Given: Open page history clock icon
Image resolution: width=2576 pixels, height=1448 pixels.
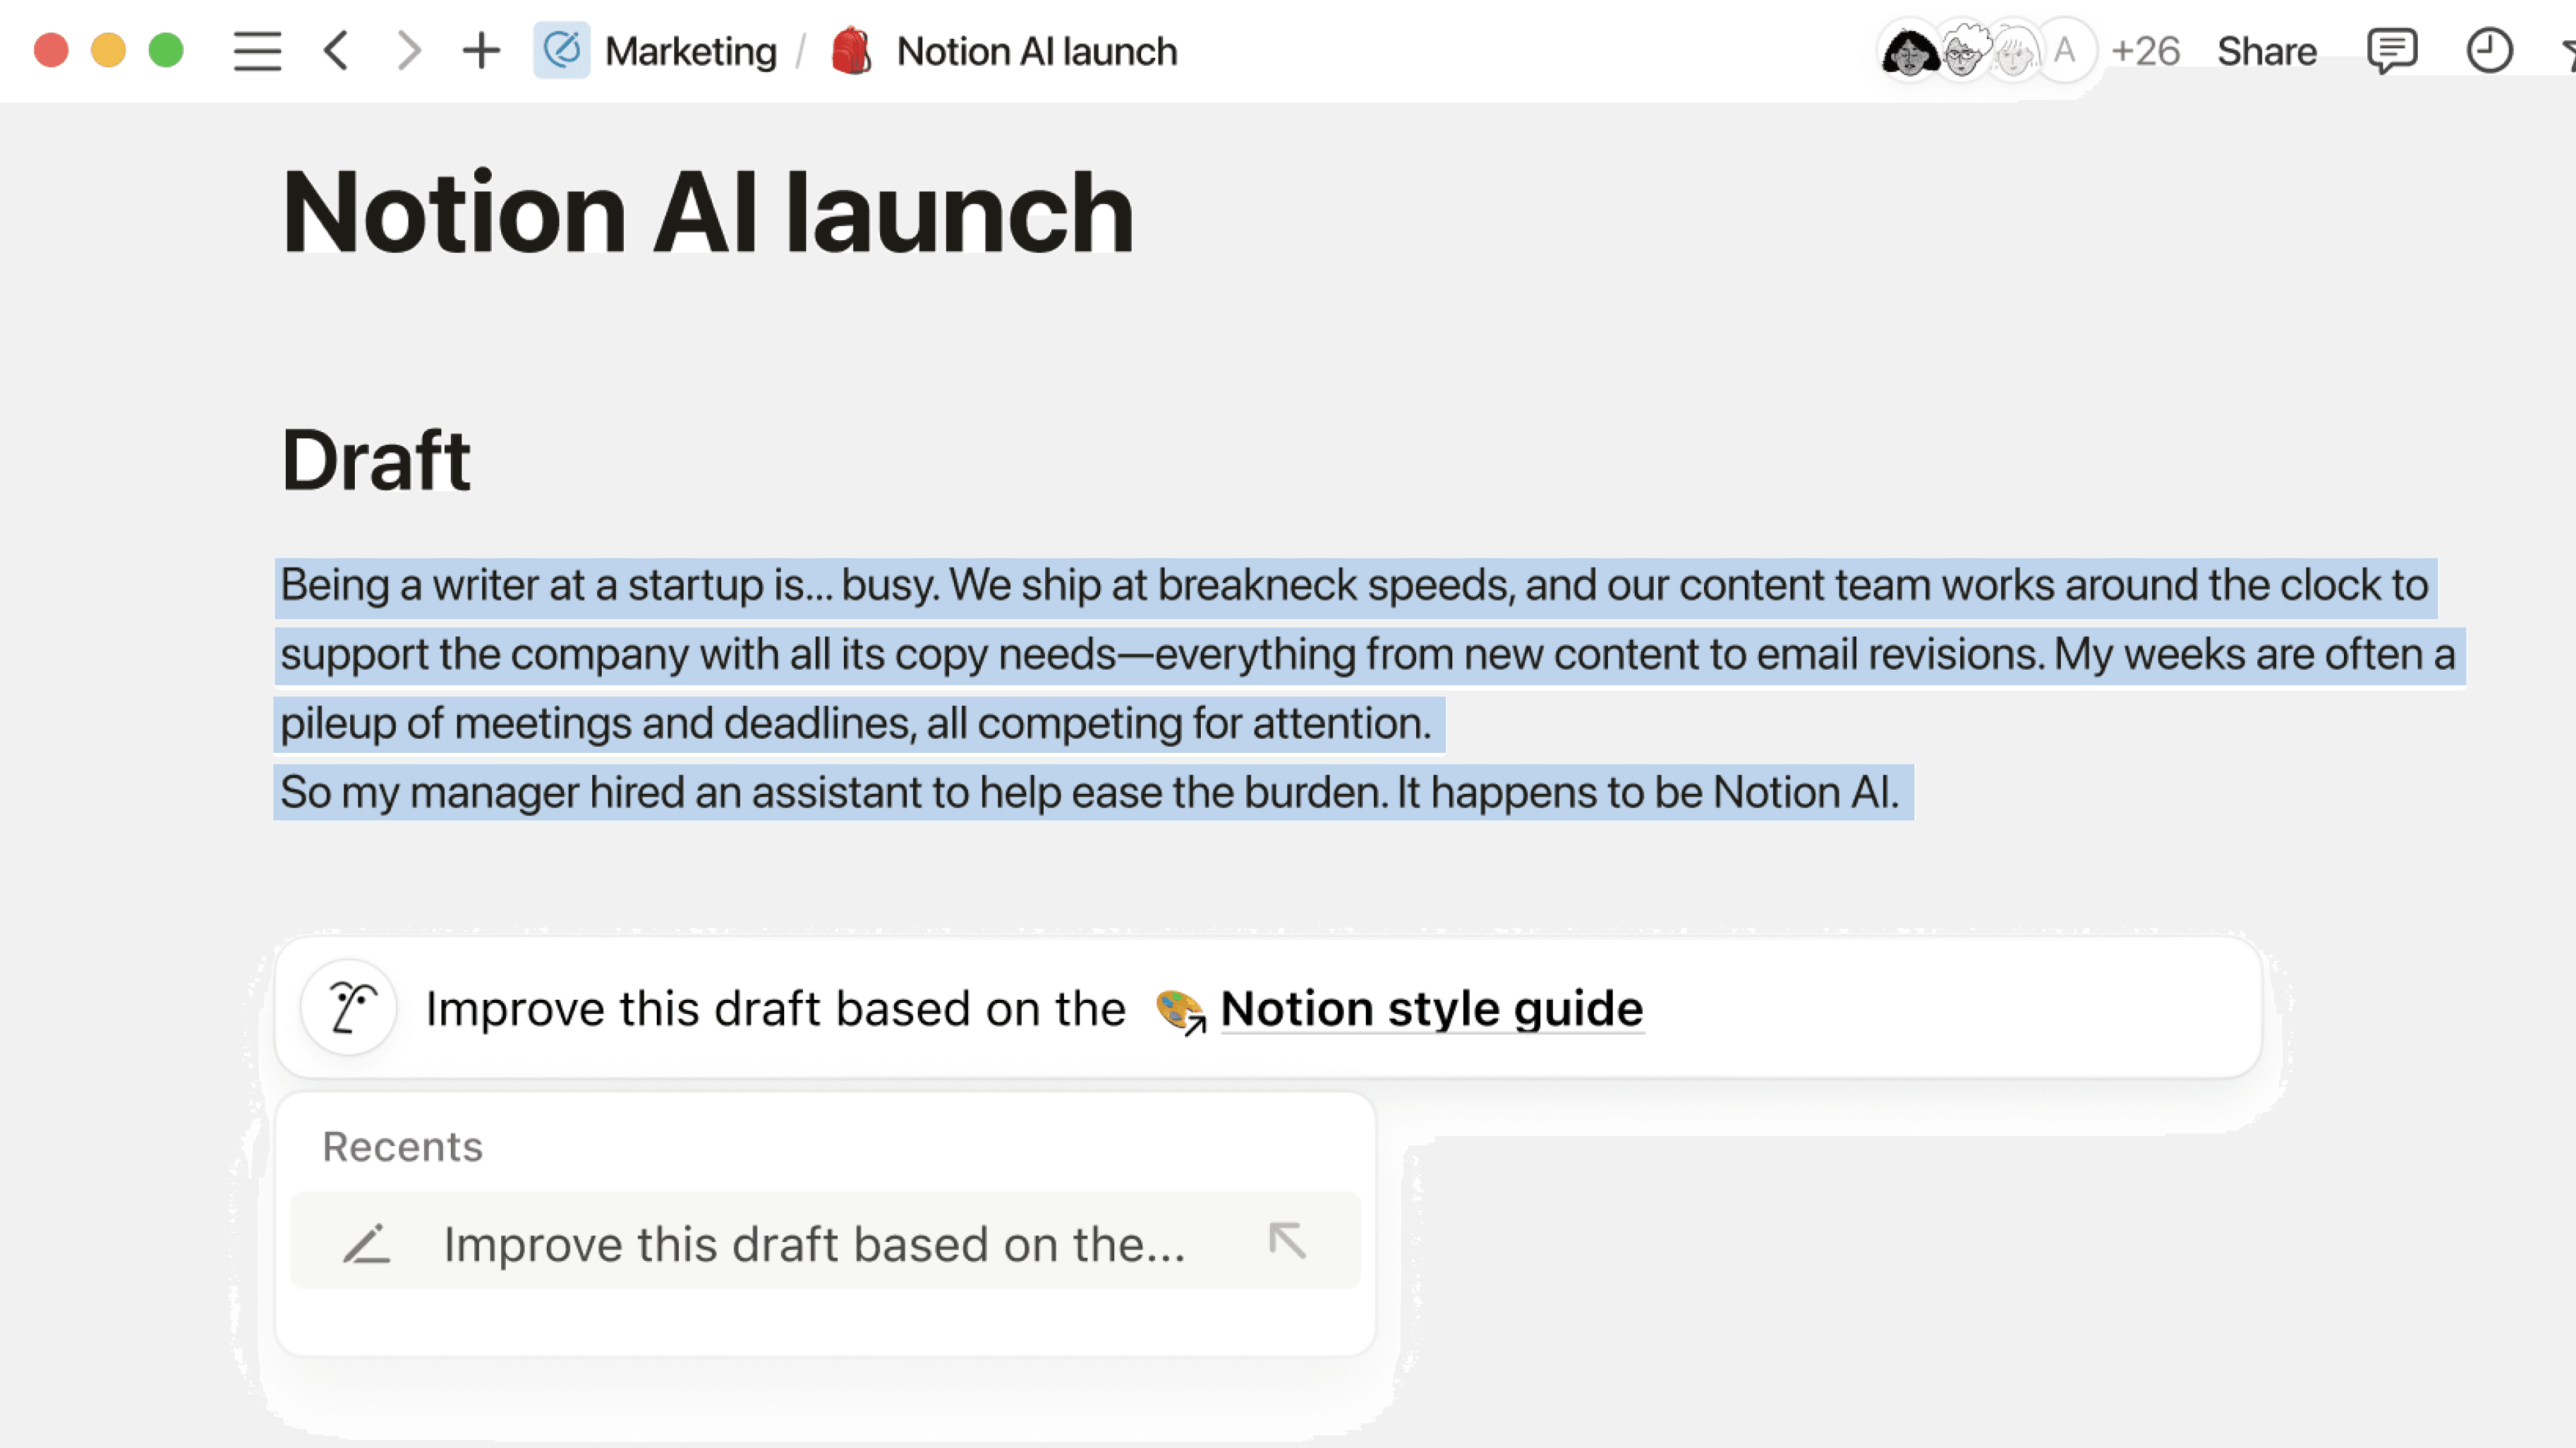Looking at the screenshot, I should (x=2488, y=51).
